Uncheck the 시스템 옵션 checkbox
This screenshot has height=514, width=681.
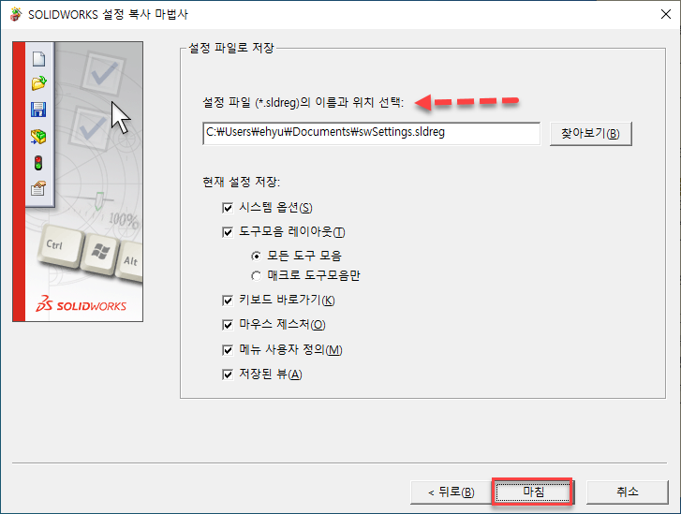[227, 208]
